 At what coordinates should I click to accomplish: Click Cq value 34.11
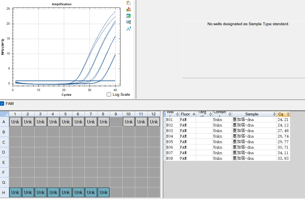click(283, 153)
